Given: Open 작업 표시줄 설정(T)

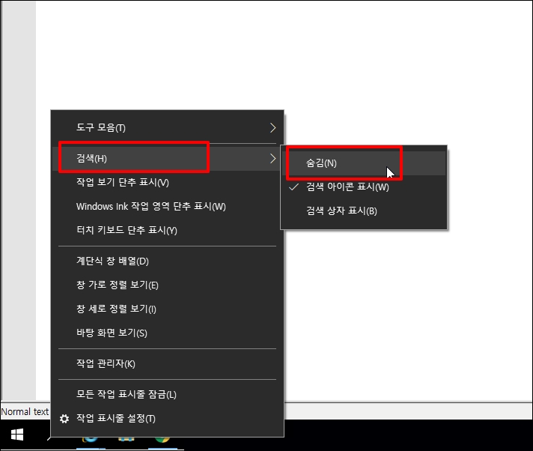Looking at the screenshot, I should click(167, 419).
